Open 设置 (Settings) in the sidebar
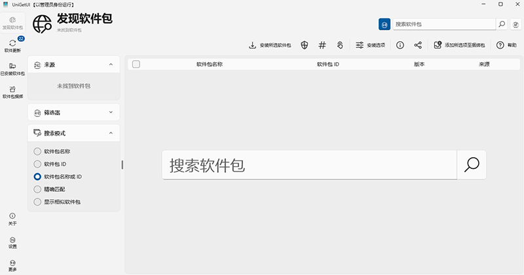The height and width of the screenshot is (275, 524). click(x=12, y=242)
